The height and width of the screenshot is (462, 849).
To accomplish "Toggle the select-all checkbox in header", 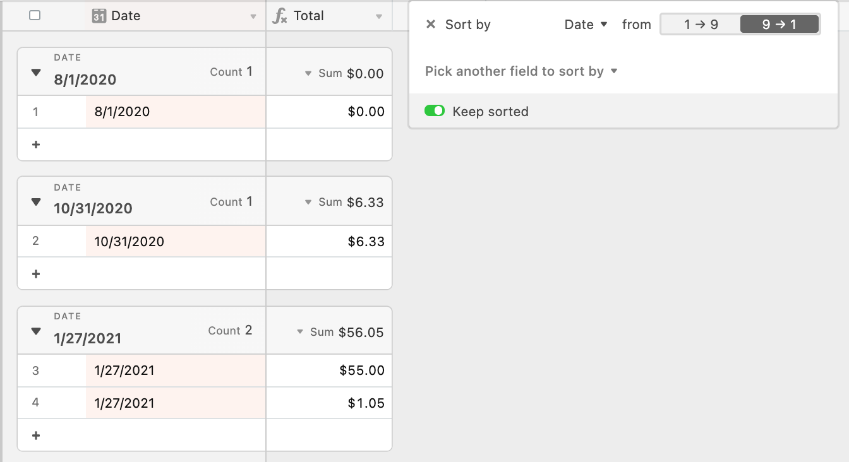I will (x=35, y=15).
